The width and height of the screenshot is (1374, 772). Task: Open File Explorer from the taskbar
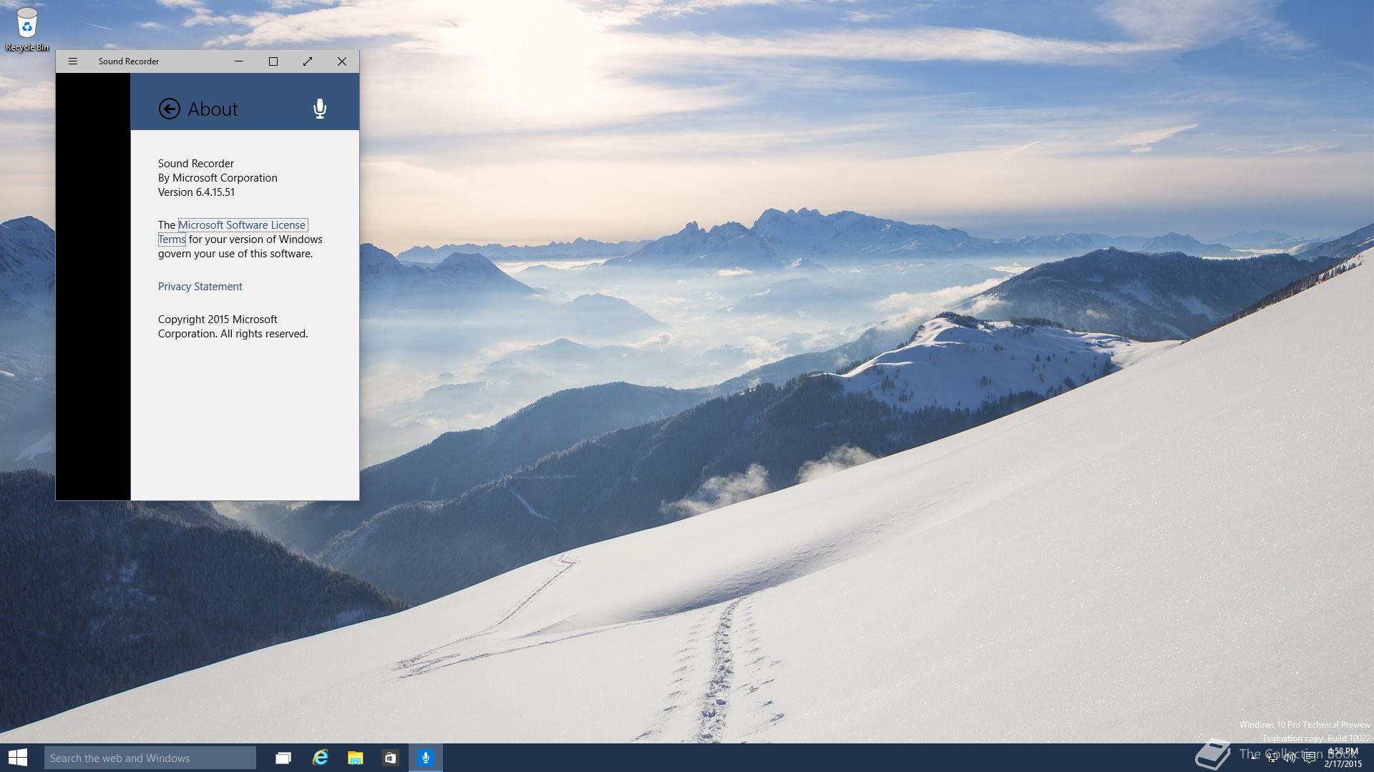(x=355, y=758)
